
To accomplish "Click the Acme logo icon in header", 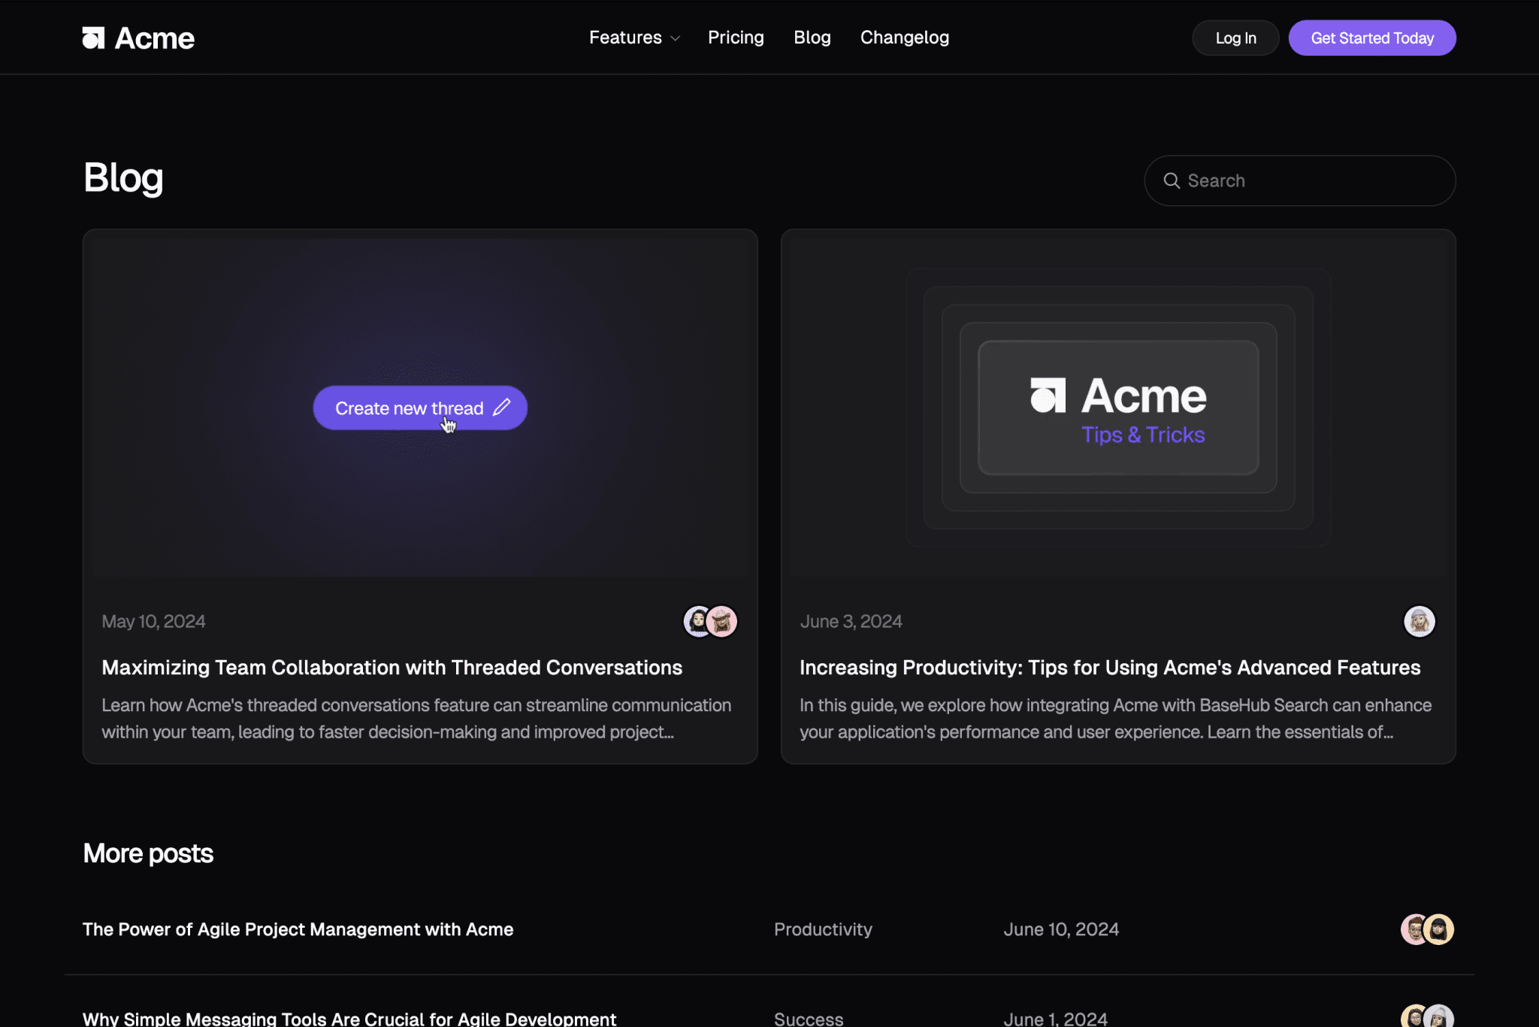I will [94, 38].
